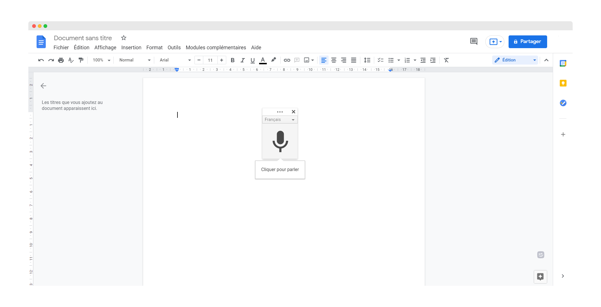Viewport: 601px width, 307px height.
Task: Enable justified text alignment
Action: click(x=354, y=60)
